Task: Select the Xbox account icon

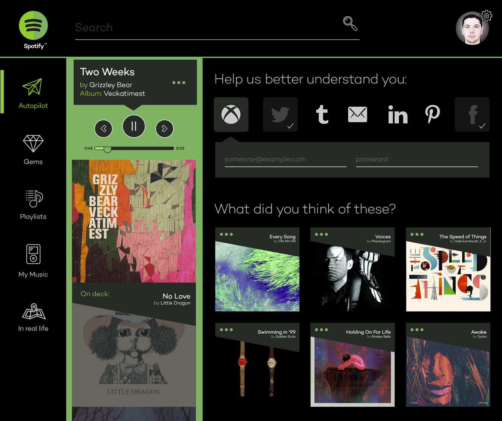Action: click(x=231, y=115)
